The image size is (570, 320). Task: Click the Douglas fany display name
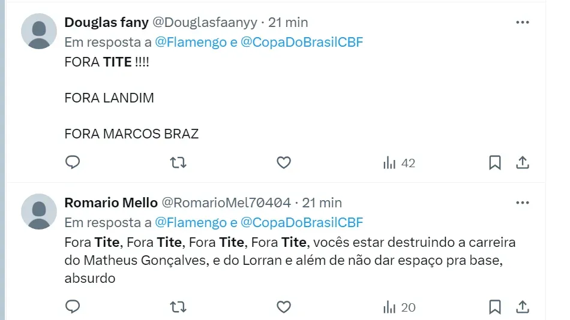pyautogui.click(x=106, y=22)
